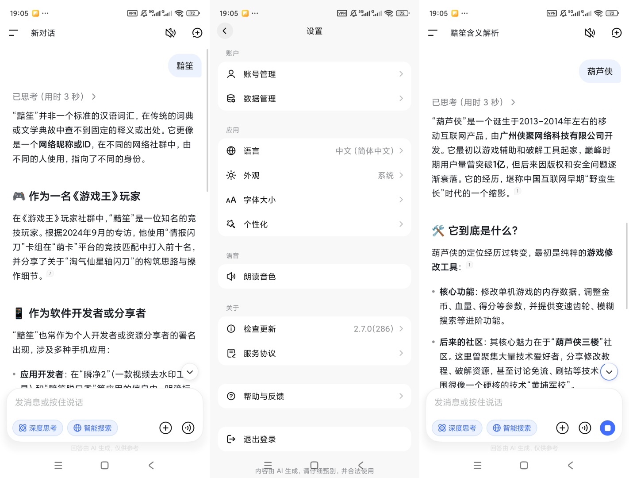Start new chat in 黯笙含义解析 screen
The height and width of the screenshot is (478, 629).
click(617, 33)
